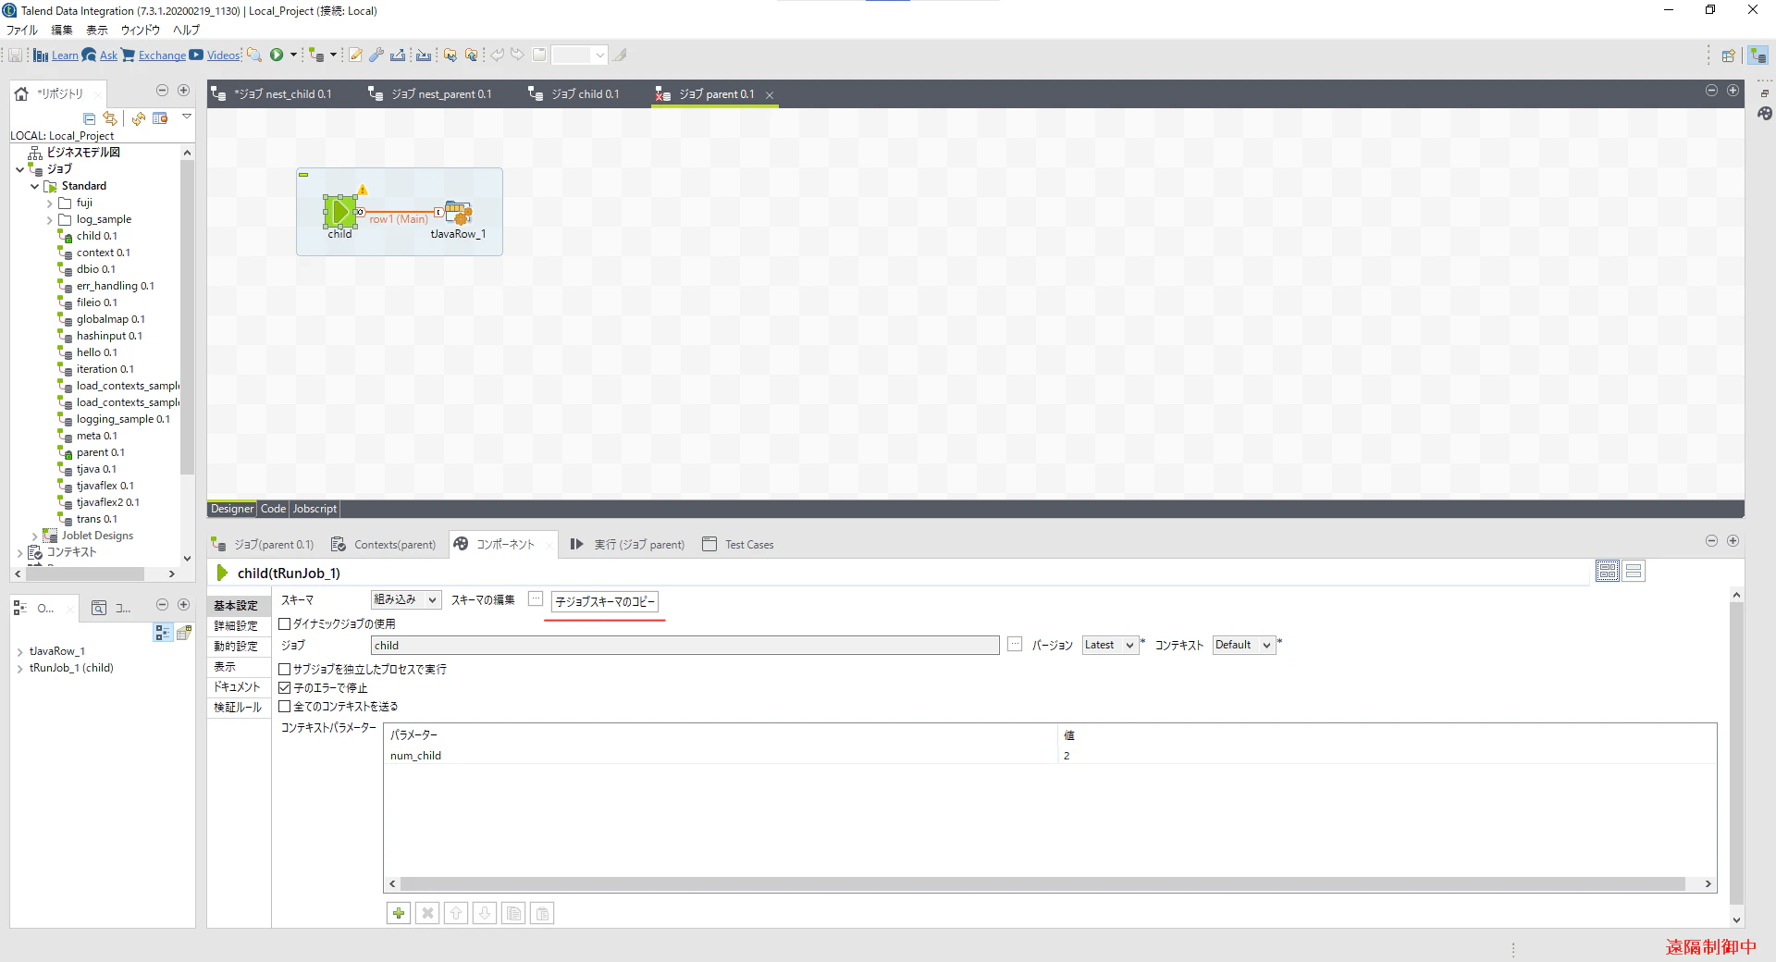Expand tRunJob_1 (child) in outline
1776x962 pixels.
20,669
